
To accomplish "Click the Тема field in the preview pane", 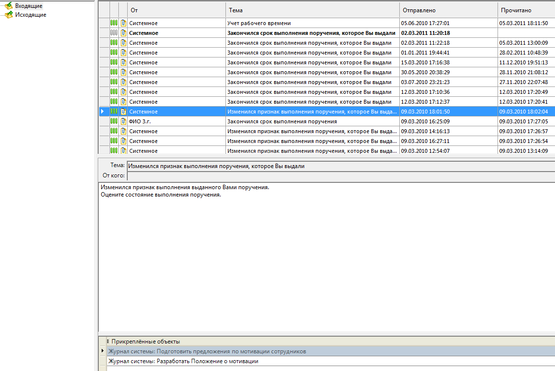I will click(339, 166).
